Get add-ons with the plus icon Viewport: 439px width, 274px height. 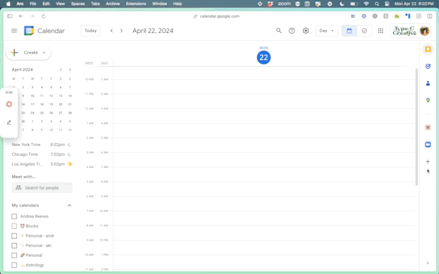tap(428, 161)
